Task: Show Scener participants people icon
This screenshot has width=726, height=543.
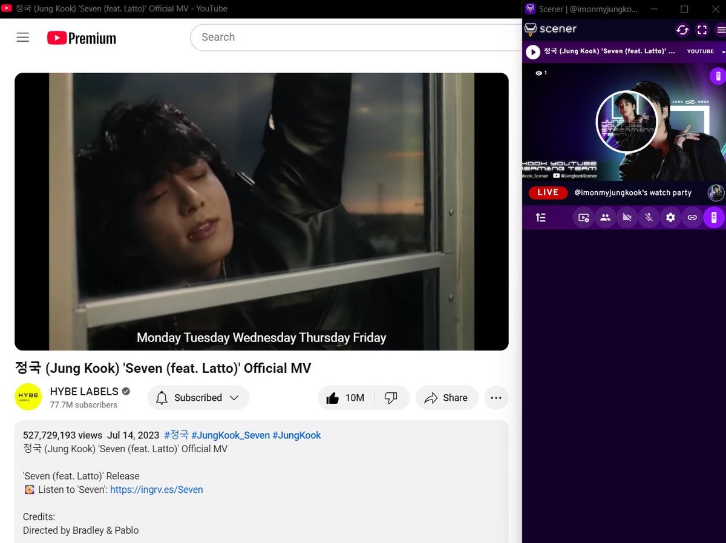Action: coord(605,217)
